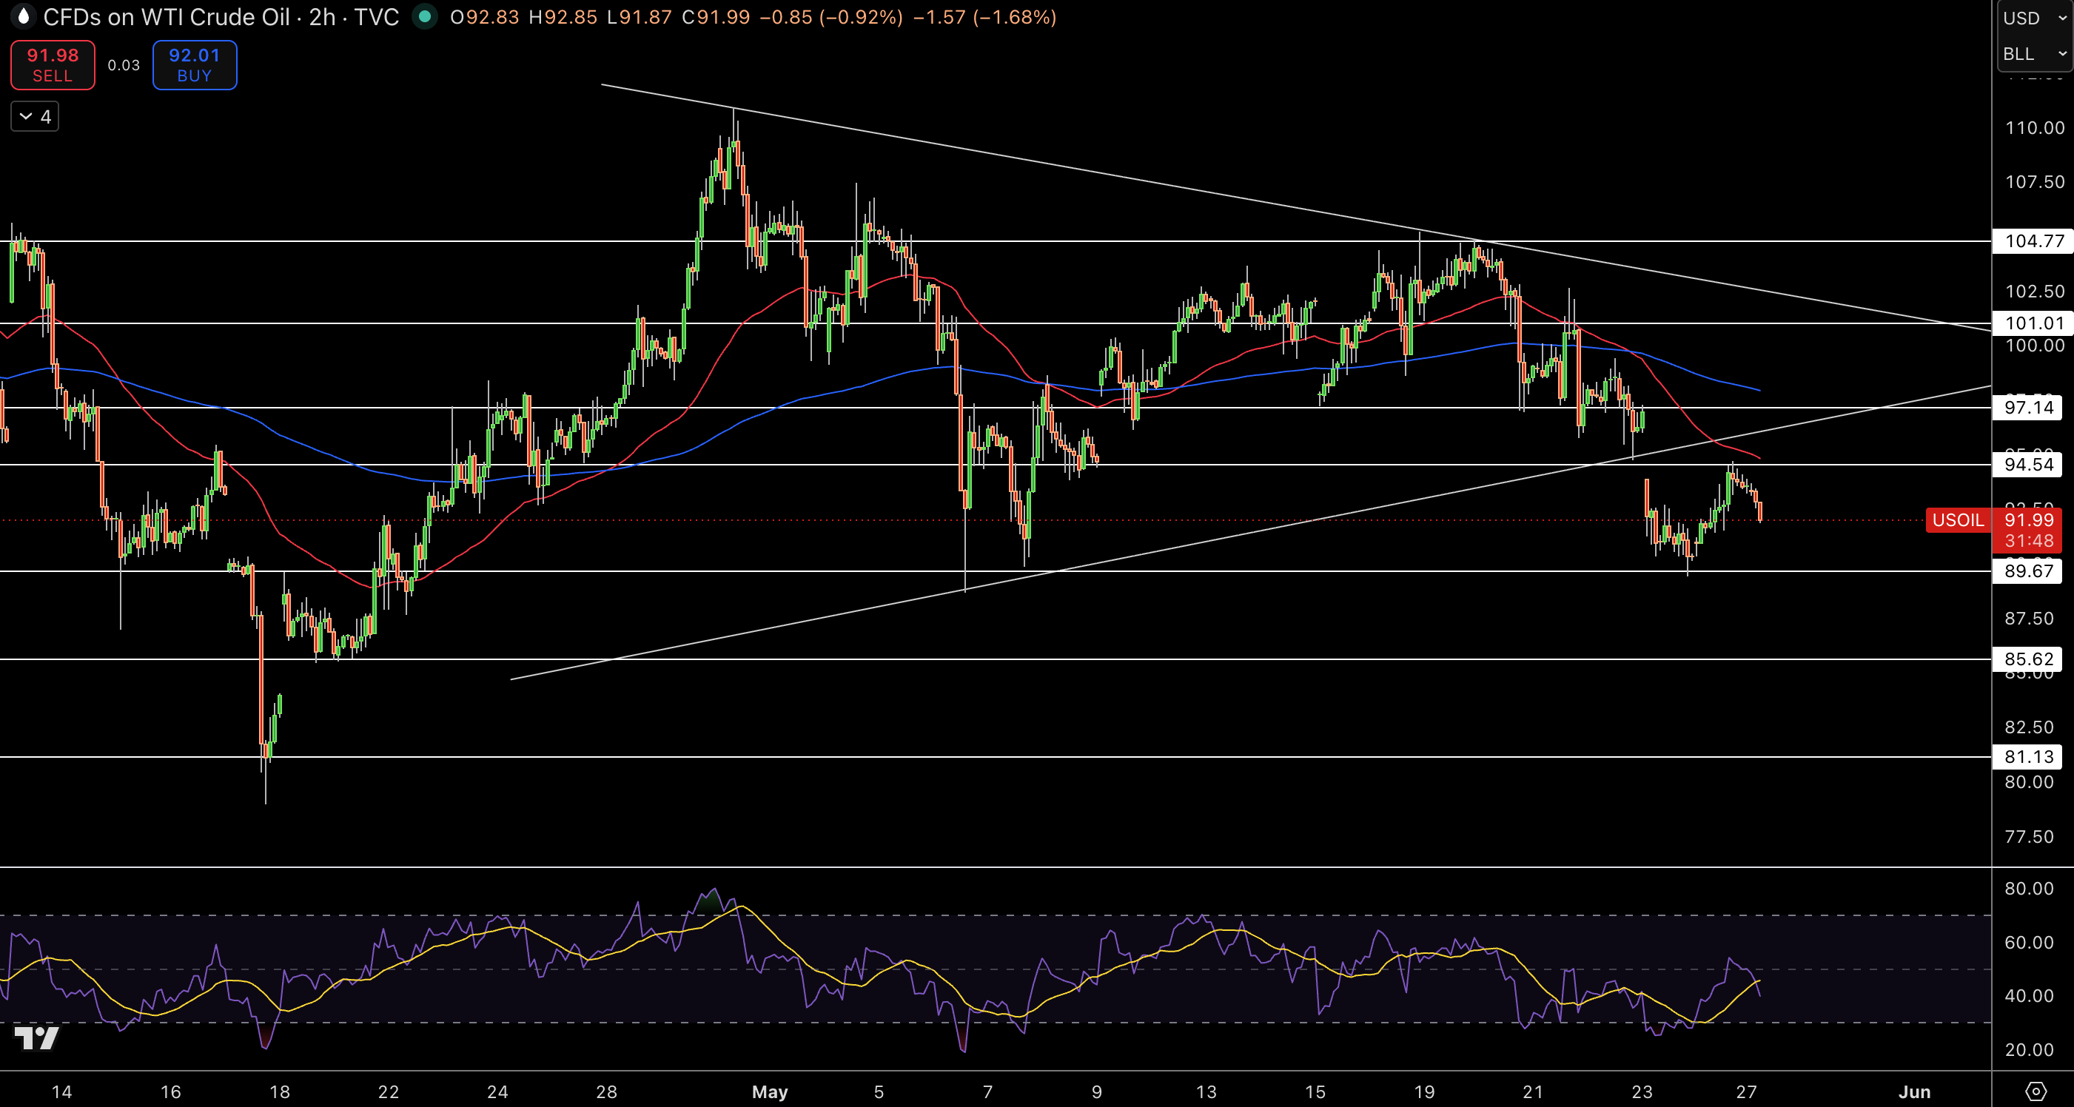2074x1107 pixels.
Task: Click the USOIL current price tag
Action: click(1958, 520)
